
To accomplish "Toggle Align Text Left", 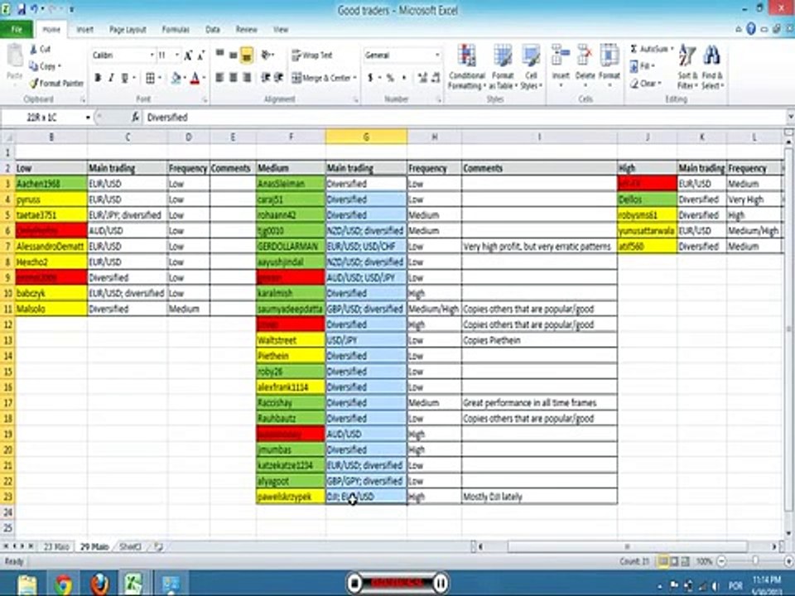I will click(220, 78).
